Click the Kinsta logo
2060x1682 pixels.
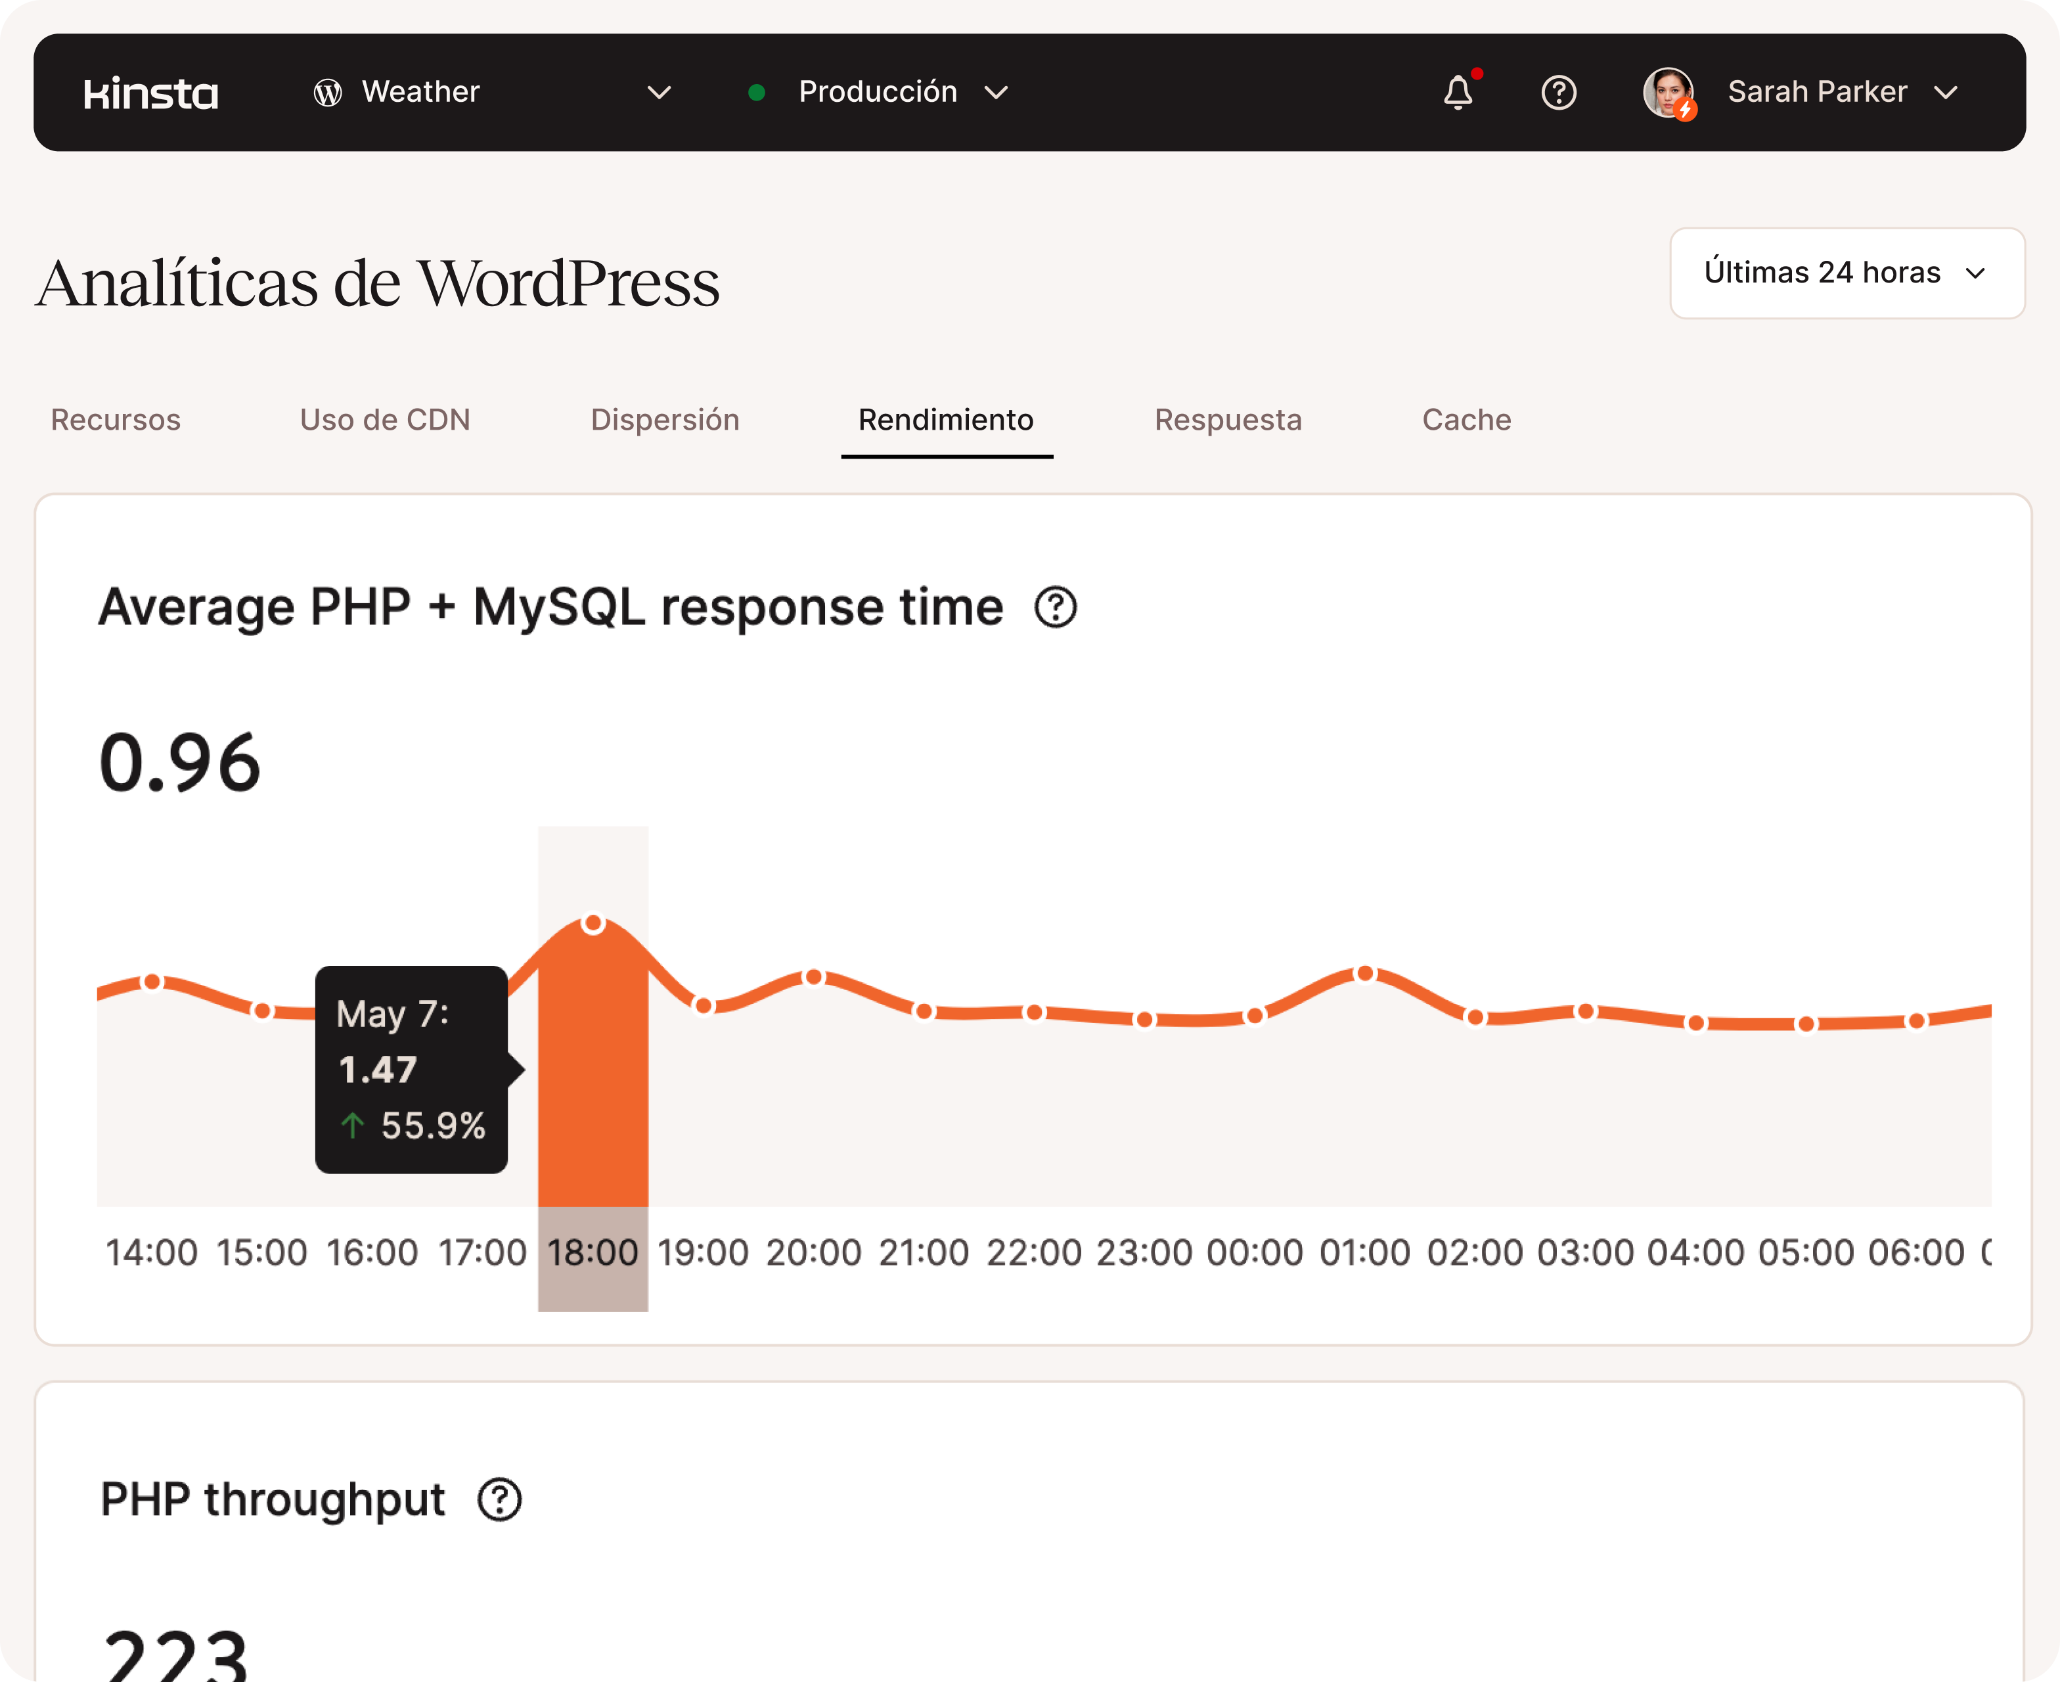(x=151, y=93)
